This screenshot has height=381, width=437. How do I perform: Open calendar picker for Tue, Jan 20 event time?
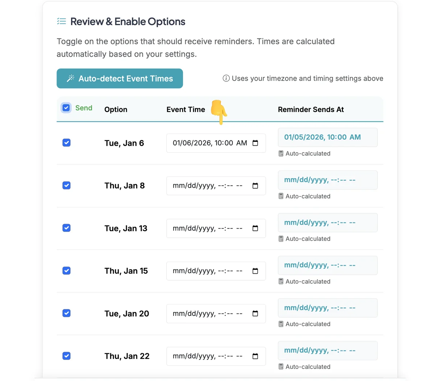pos(255,313)
